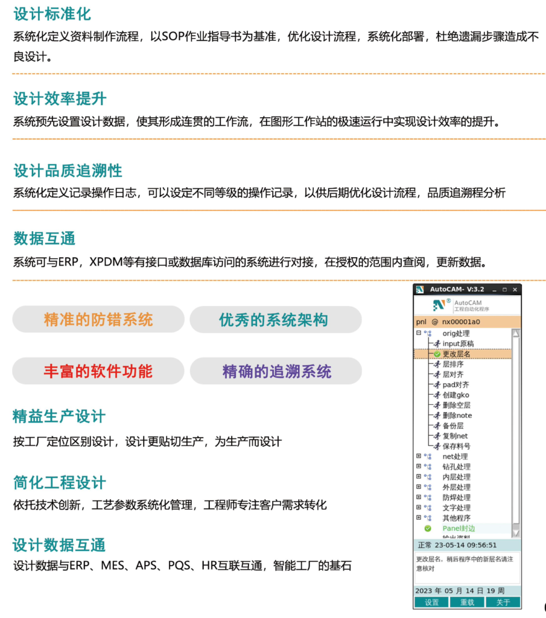Close the AutoCAM window
This screenshot has width=546, height=618.
[515, 290]
